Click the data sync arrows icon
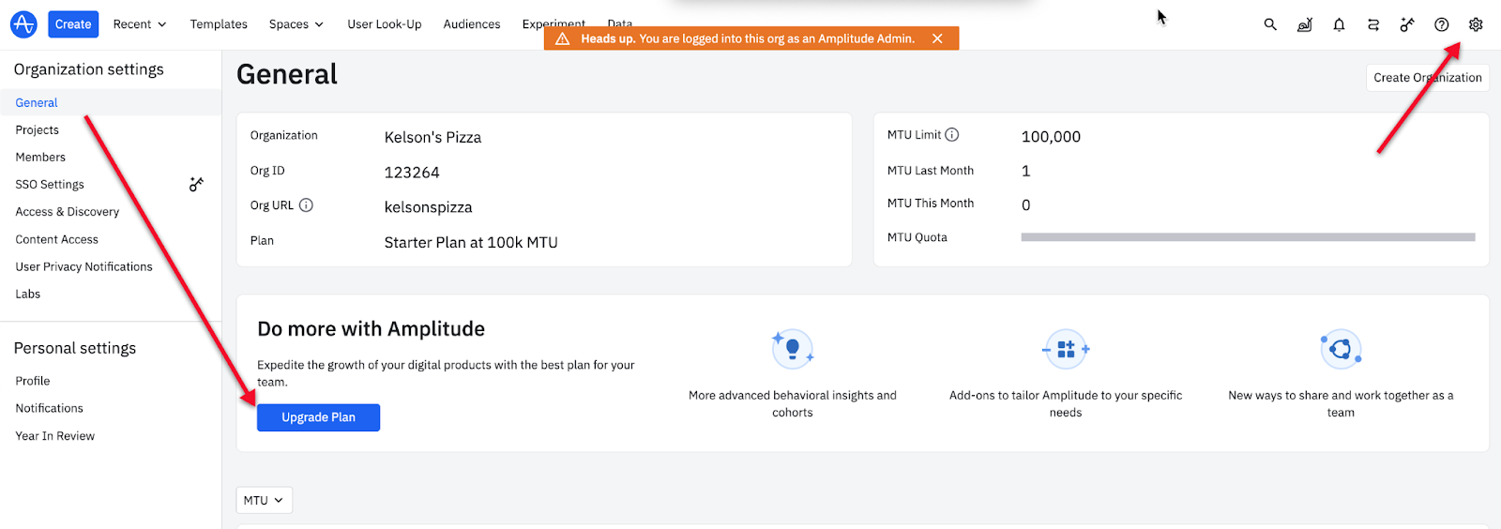Image resolution: width=1501 pixels, height=529 pixels. pyautogui.click(x=1373, y=24)
